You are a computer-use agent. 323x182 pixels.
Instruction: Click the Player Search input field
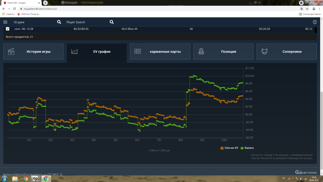[x=87, y=22]
